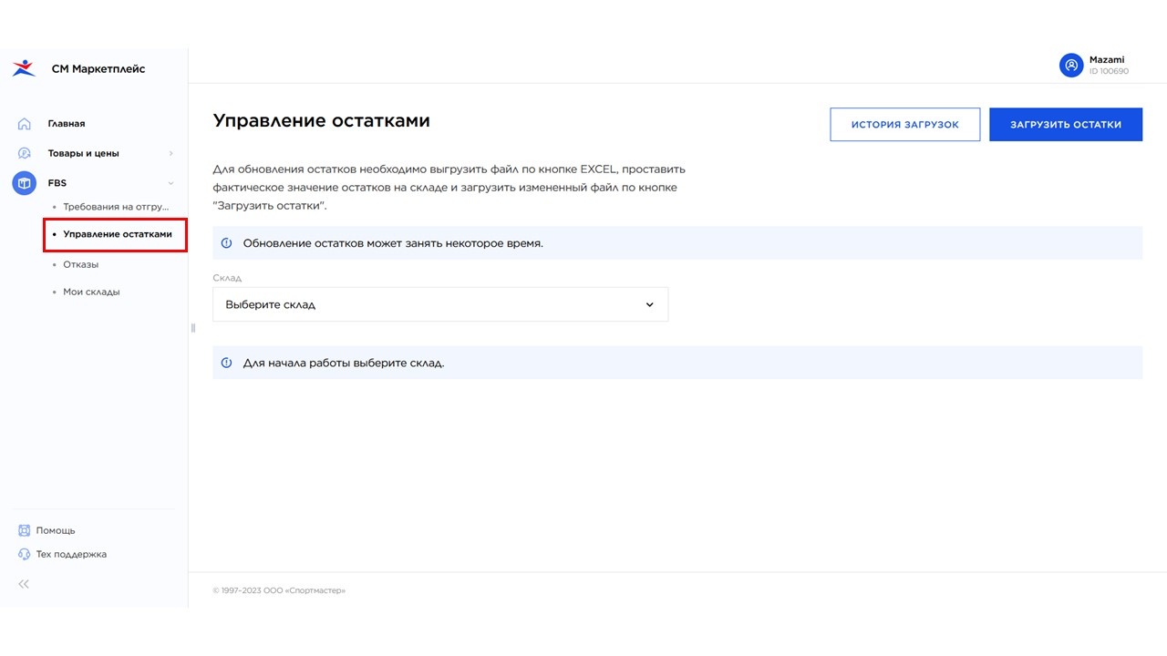Open Требования на отгрузку submenu item

tap(116, 207)
